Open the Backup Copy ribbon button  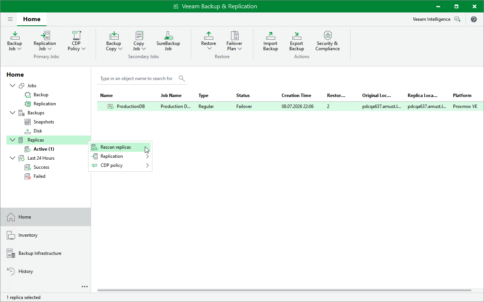pos(114,41)
